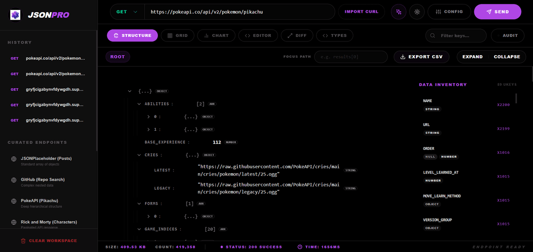Click LEVEL_LEARNED_AT in Data Inventory
The image size is (533, 252).
(441, 173)
